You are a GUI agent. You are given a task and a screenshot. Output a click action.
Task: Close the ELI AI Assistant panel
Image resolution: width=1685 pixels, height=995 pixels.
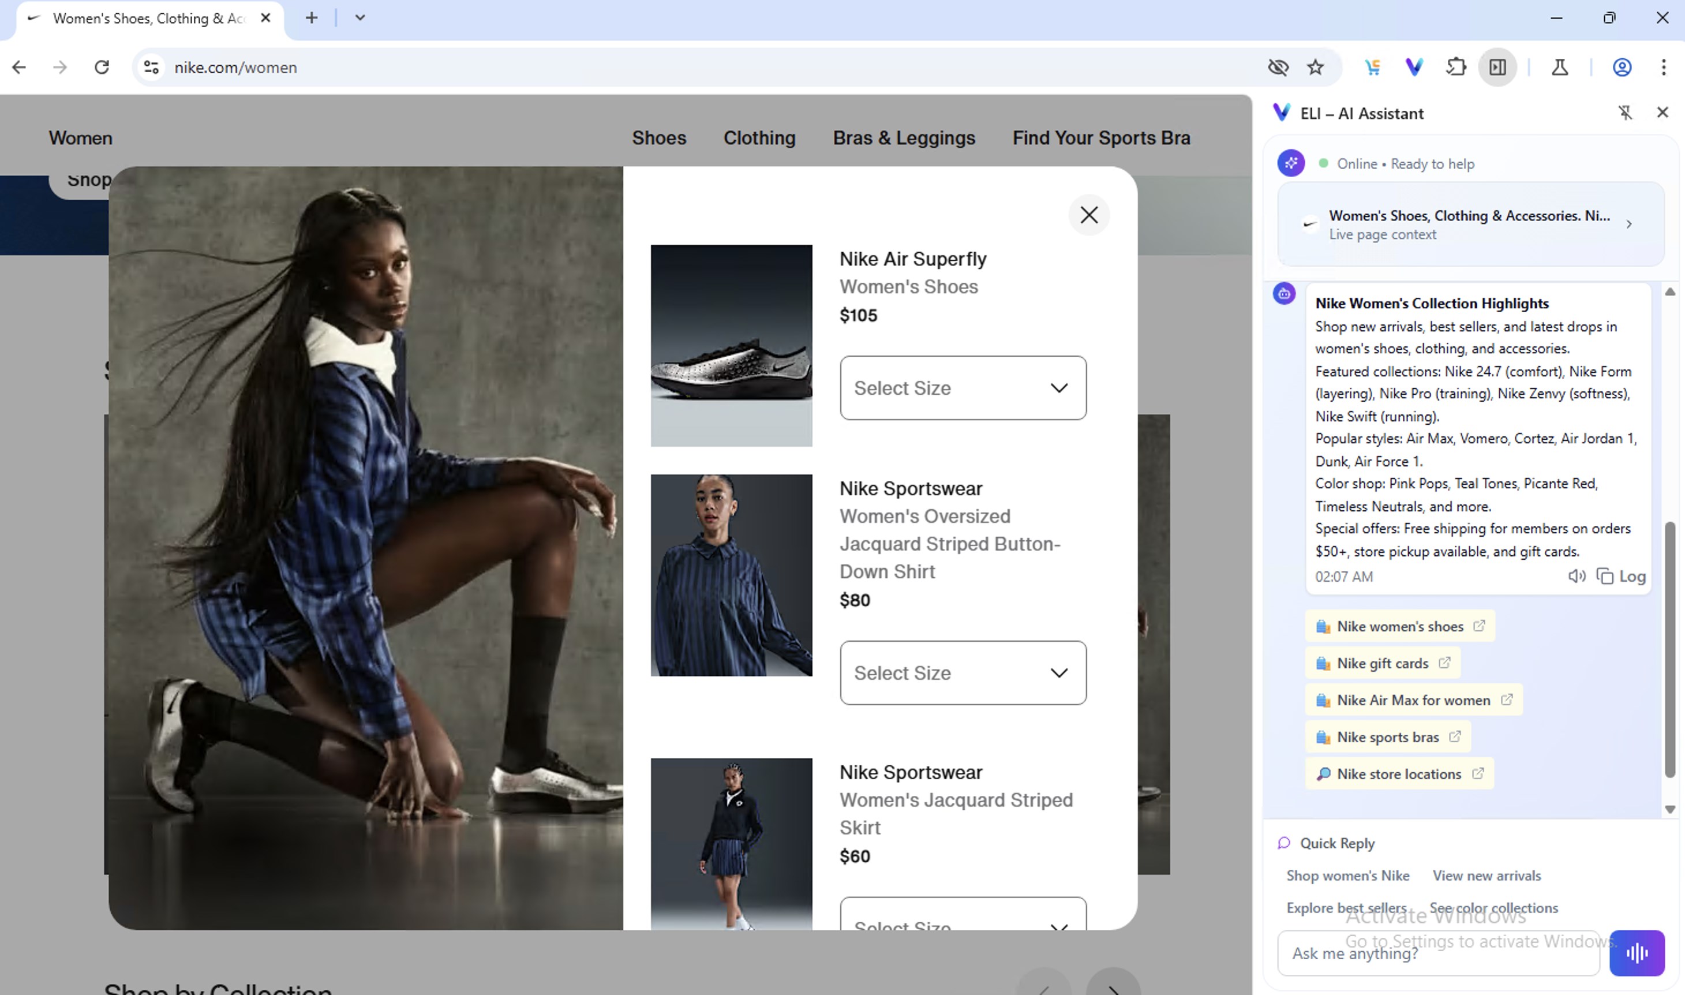coord(1662,113)
